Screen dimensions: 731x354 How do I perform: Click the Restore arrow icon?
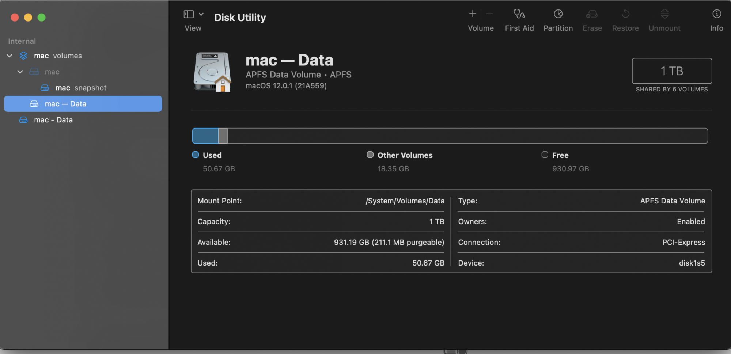pos(625,14)
